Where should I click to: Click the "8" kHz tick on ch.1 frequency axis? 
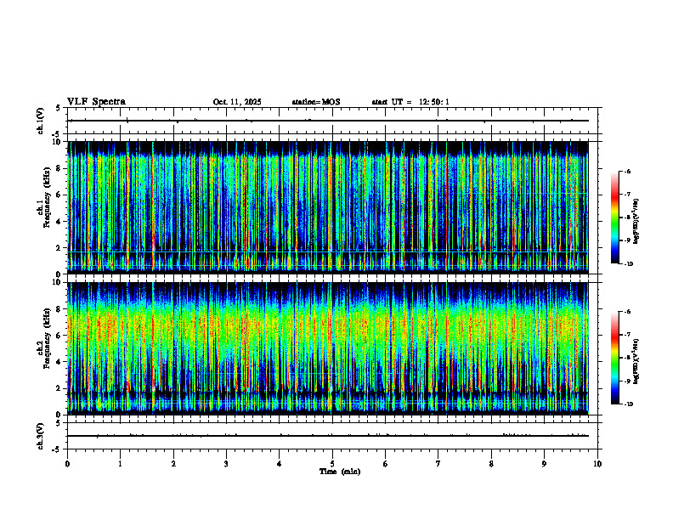59,168
